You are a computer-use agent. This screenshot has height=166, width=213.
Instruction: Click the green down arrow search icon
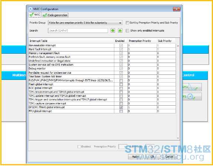(x=113, y=30)
